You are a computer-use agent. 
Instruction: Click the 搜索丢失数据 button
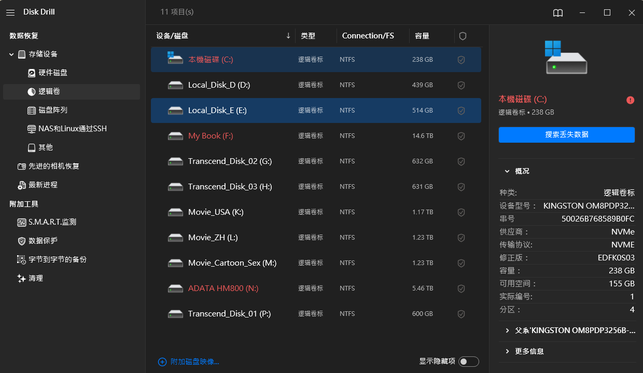pyautogui.click(x=566, y=135)
